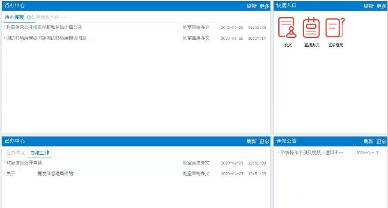Click the 直接办文 label under the icon
The image size is (388, 208).
pos(312,45)
